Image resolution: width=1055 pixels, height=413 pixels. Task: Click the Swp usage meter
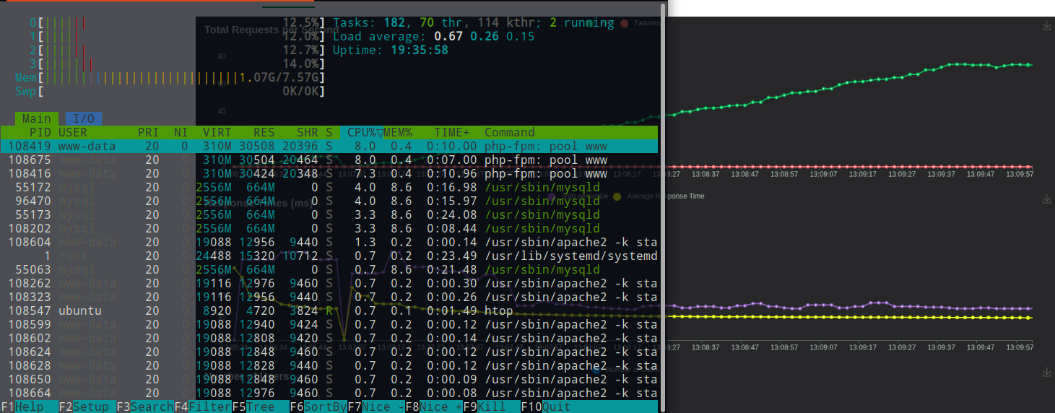pyautogui.click(x=170, y=92)
